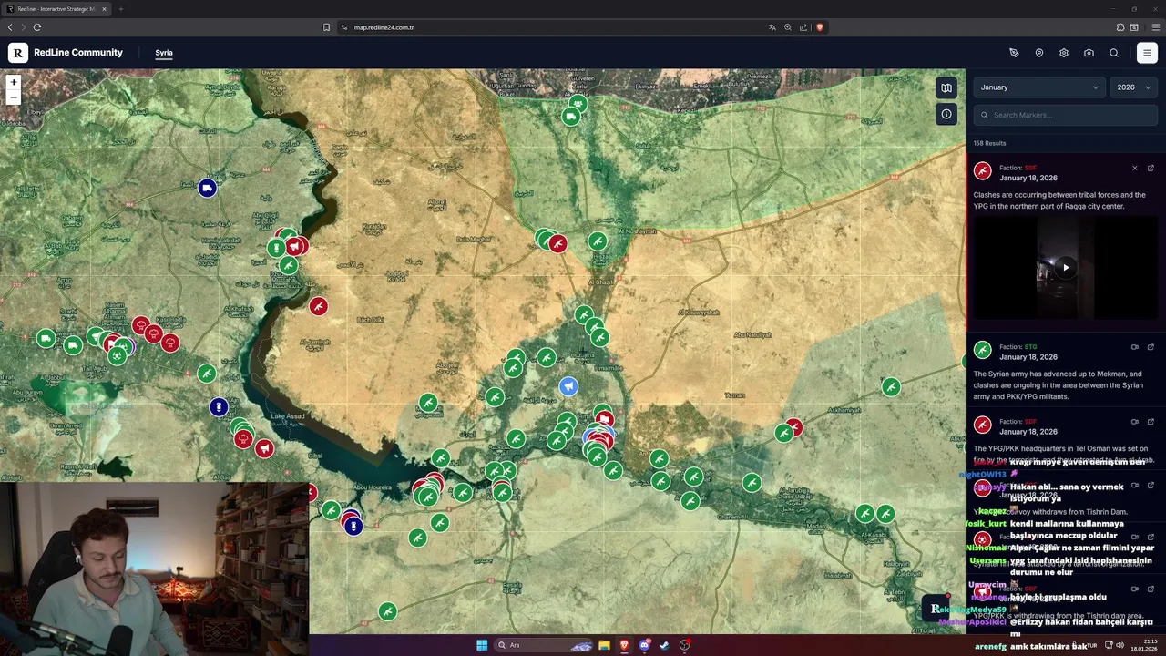Open the RedLine Community logo home link
This screenshot has height=656, width=1166.
coord(66,53)
